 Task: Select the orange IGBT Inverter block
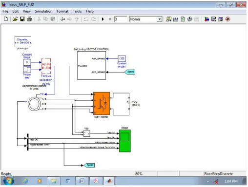pos(102,103)
